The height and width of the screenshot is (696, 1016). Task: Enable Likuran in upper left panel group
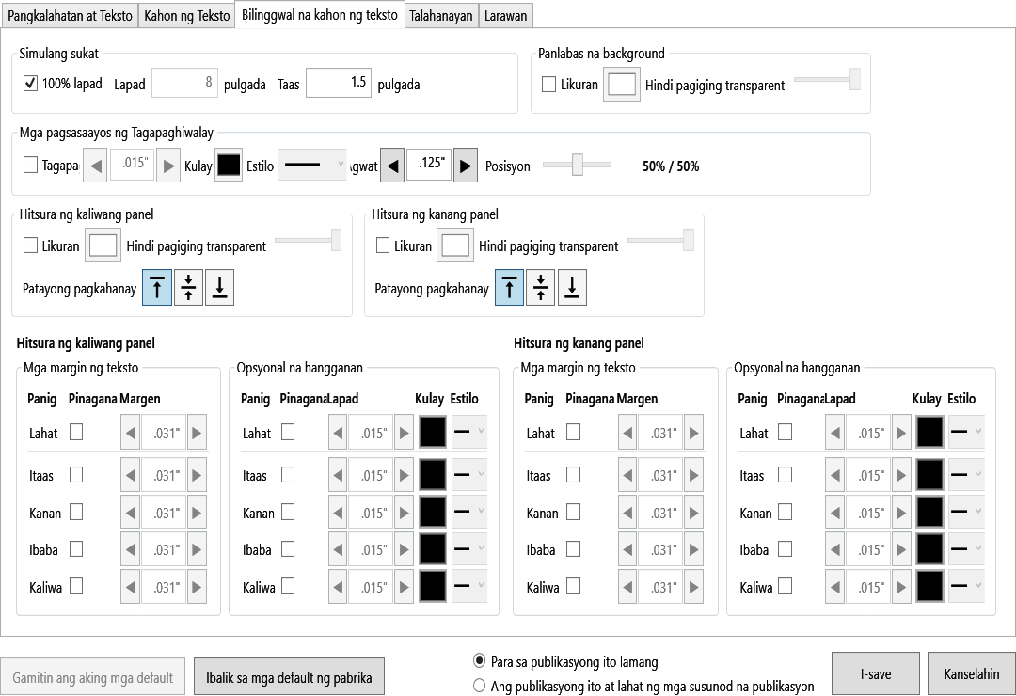[30, 245]
